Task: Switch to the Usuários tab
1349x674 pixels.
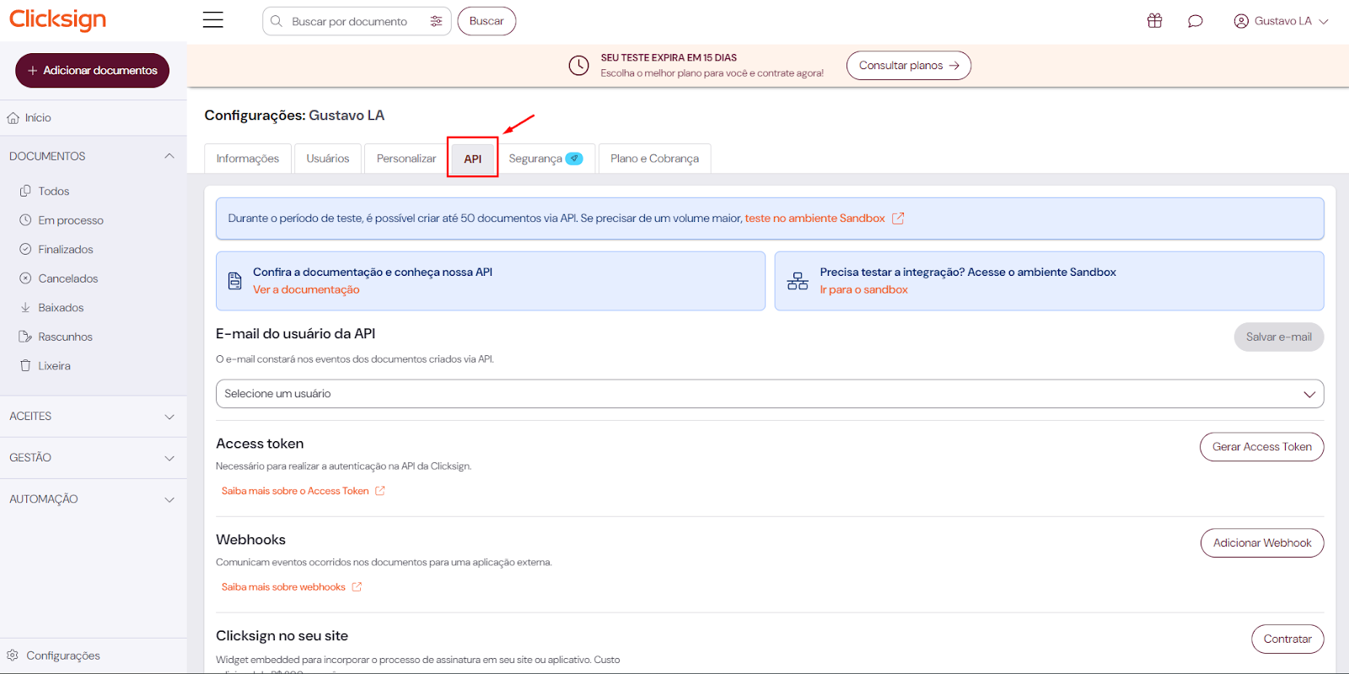Action: pos(328,159)
